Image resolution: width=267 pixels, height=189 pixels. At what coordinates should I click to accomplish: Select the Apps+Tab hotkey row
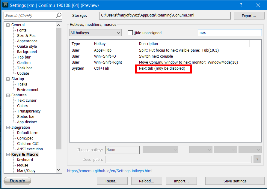click(165, 50)
